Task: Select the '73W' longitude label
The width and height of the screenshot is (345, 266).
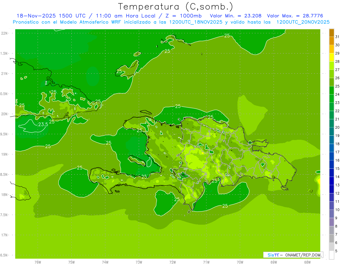Action: point(139,262)
